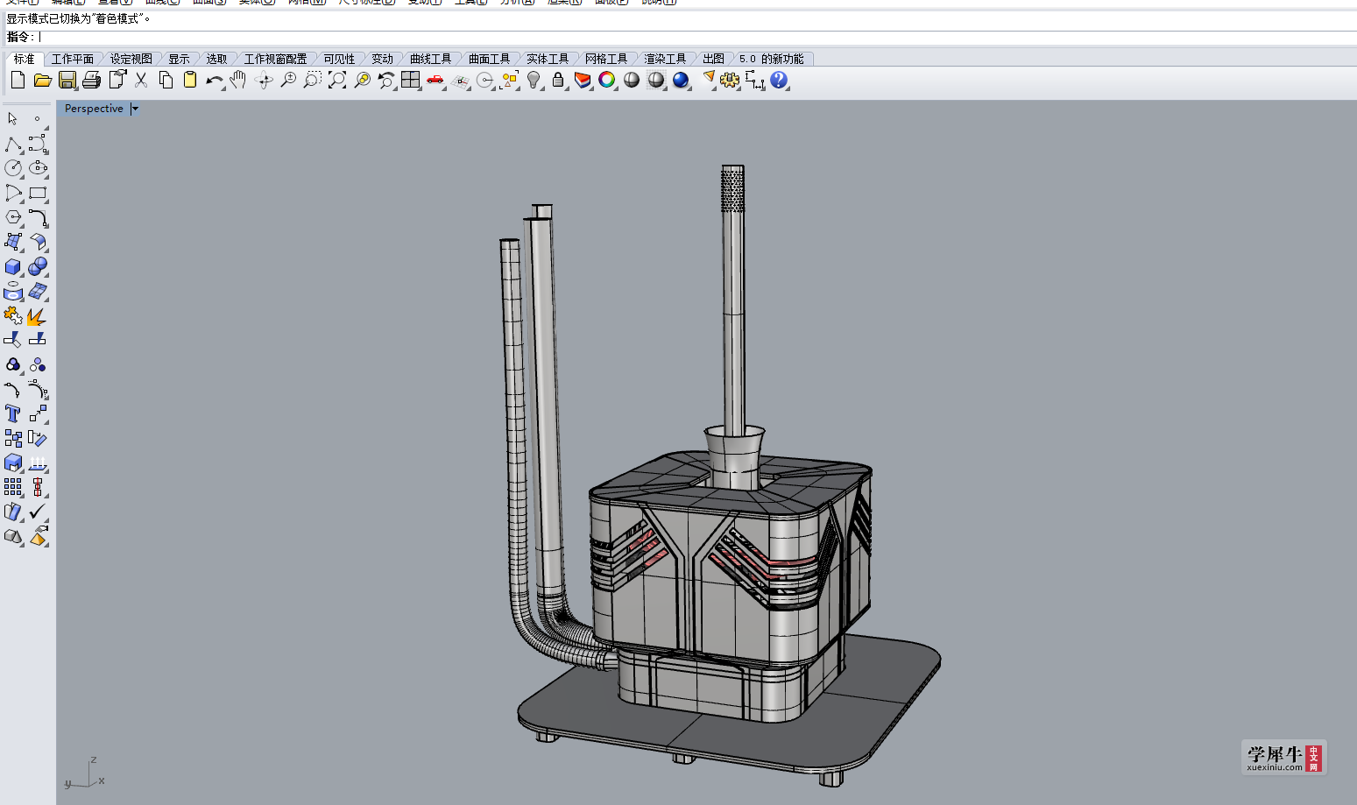Switch to the 标准 toolbar tab
1357x805 pixels.
click(x=24, y=59)
